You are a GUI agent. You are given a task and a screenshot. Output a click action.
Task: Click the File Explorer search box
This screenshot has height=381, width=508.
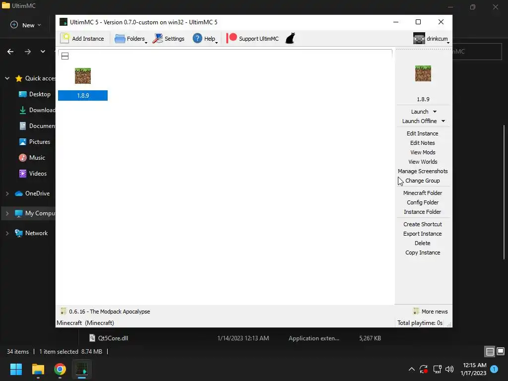tap(477, 52)
